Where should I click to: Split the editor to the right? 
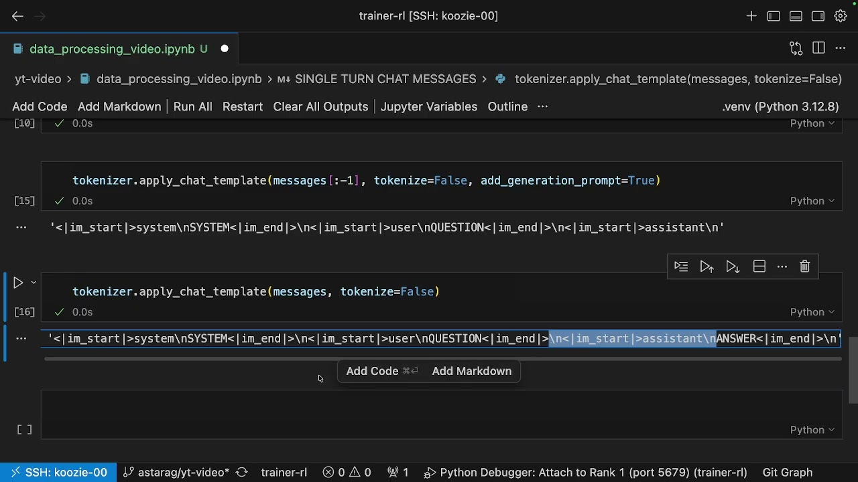point(818,48)
